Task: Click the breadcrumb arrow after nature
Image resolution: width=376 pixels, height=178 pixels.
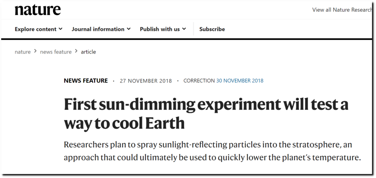Action: [x=35, y=51]
